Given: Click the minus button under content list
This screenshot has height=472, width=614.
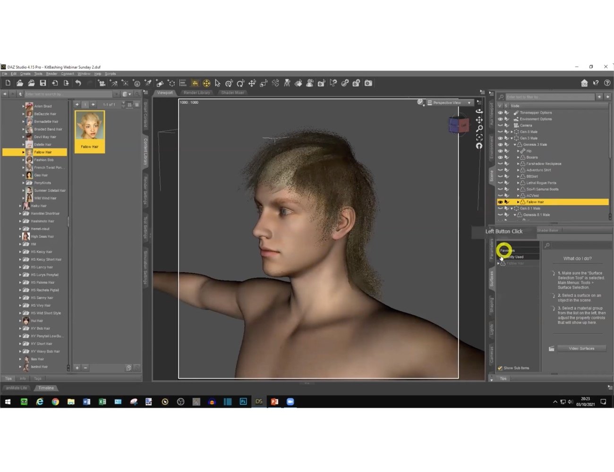Looking at the screenshot, I should (x=85, y=368).
